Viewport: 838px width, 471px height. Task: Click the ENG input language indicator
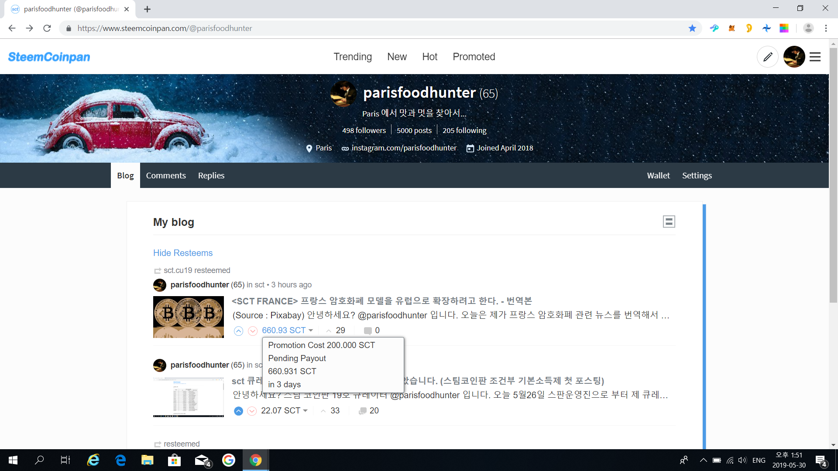pyautogui.click(x=759, y=460)
